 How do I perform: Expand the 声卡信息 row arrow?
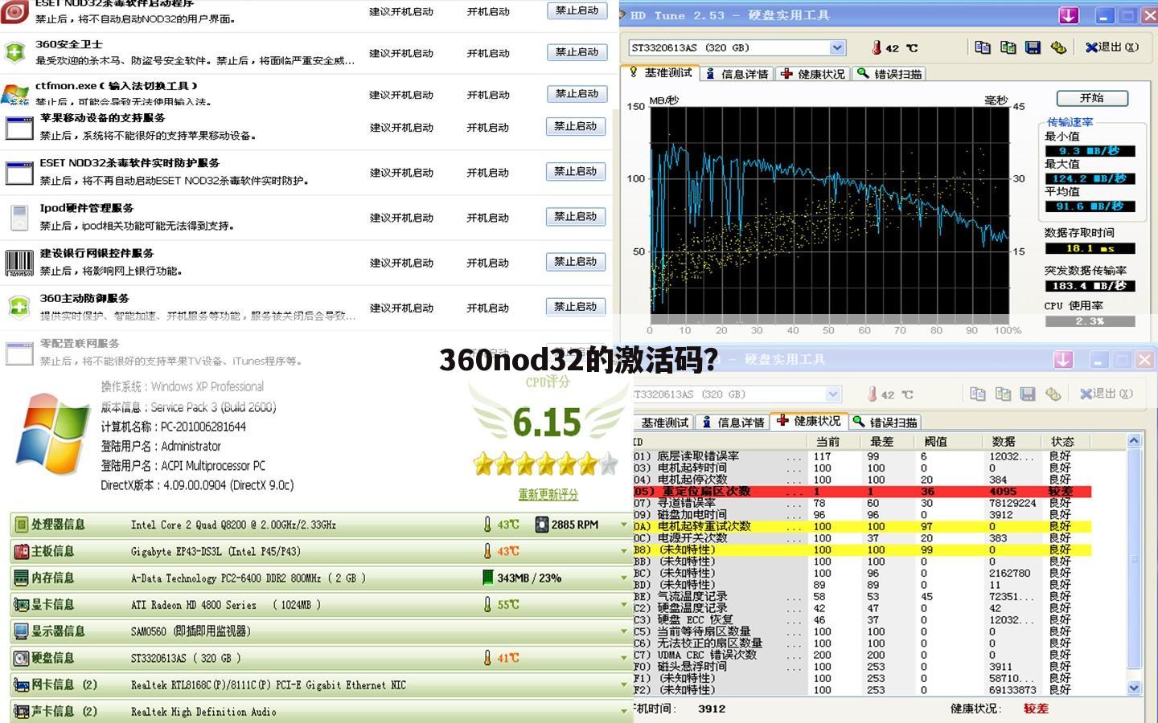coord(623,712)
